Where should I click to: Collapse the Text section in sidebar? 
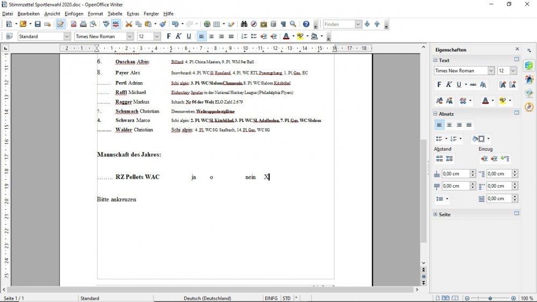[x=436, y=60]
